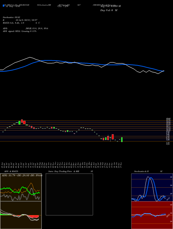The height and width of the screenshot is (229, 173).
Task: Click the MACD histogram chart with red bars
Action: coord(21,215)
